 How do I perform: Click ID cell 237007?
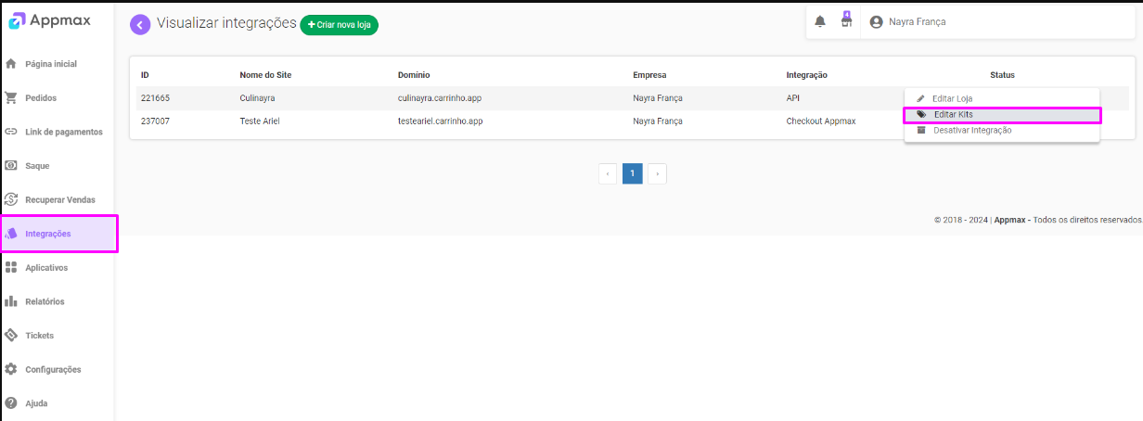click(x=155, y=121)
